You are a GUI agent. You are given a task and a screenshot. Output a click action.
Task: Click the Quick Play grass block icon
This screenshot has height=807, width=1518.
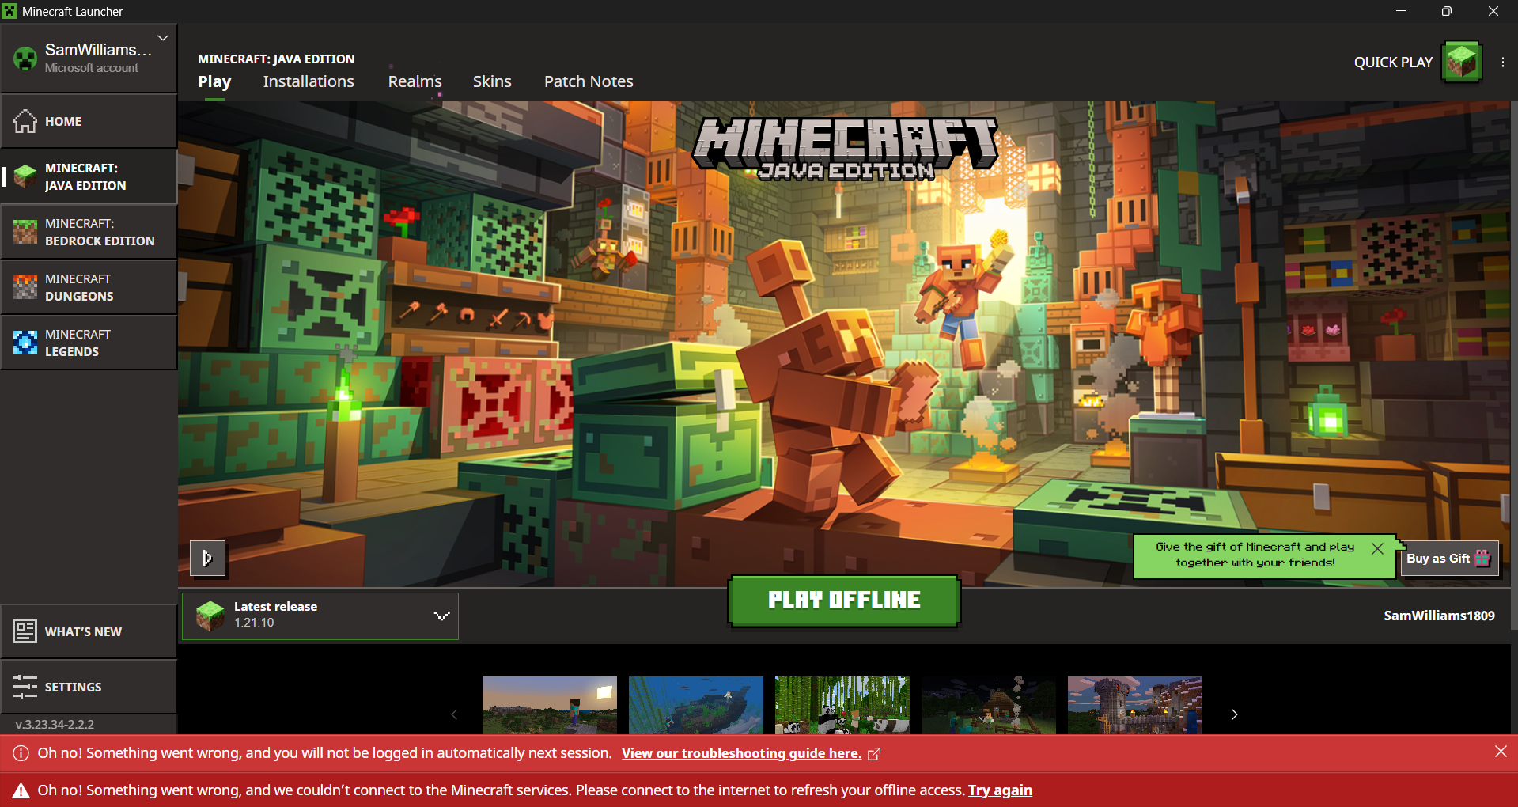(1462, 62)
